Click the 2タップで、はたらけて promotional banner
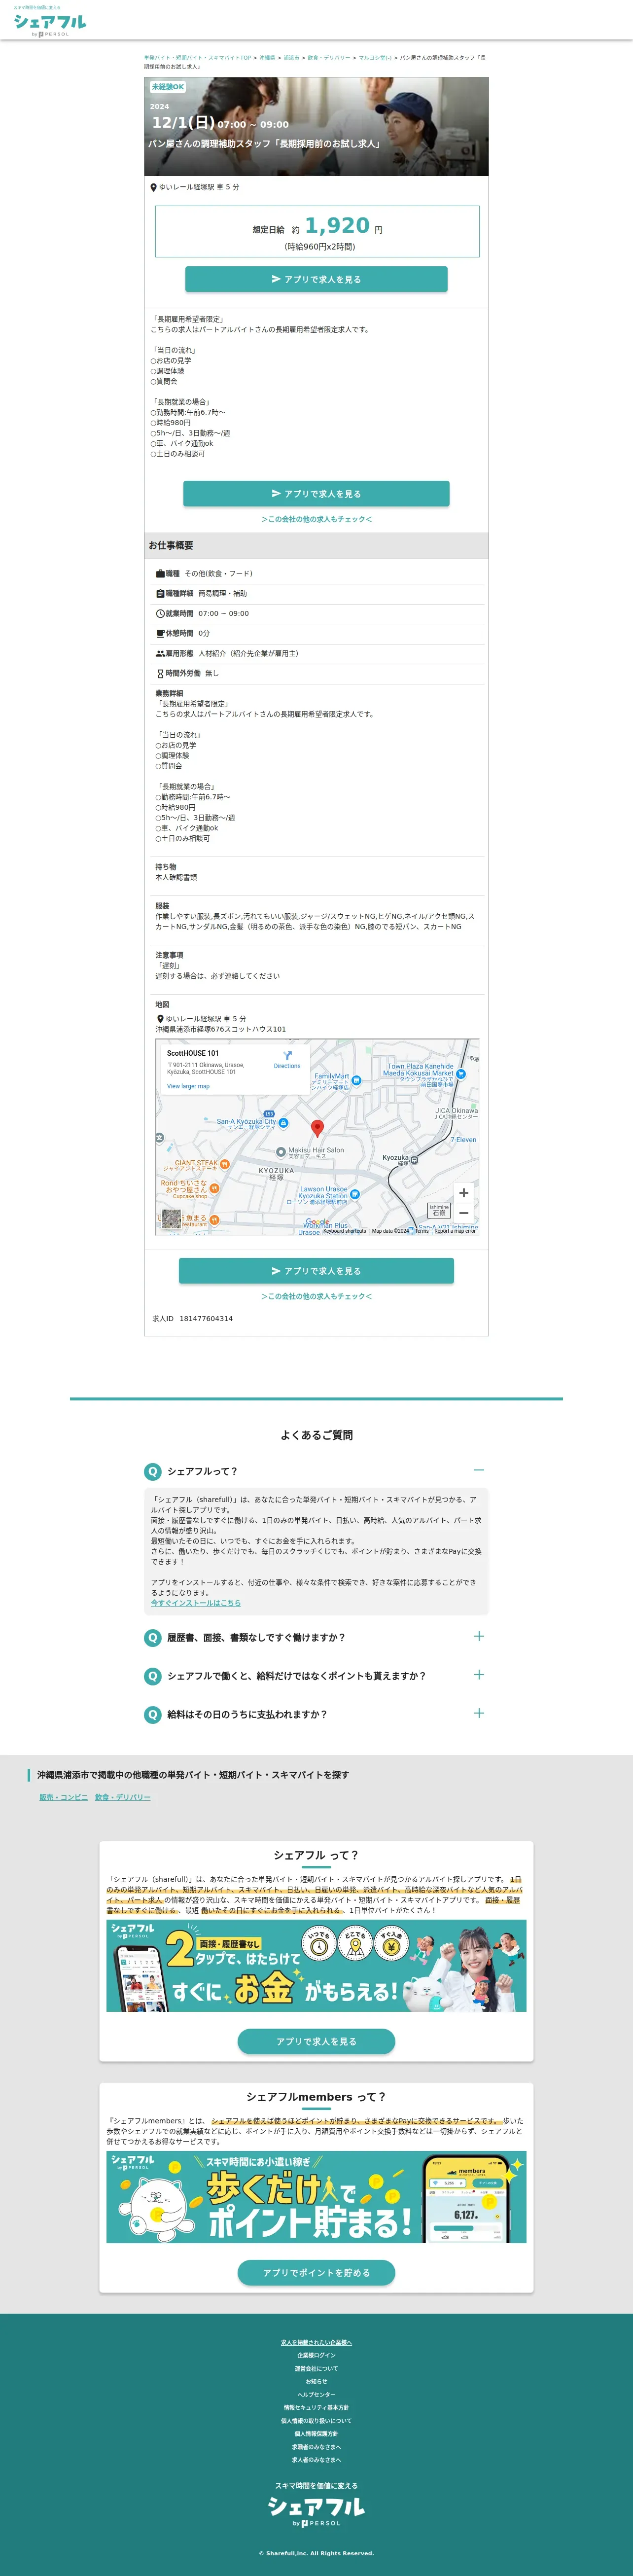 tap(316, 1965)
